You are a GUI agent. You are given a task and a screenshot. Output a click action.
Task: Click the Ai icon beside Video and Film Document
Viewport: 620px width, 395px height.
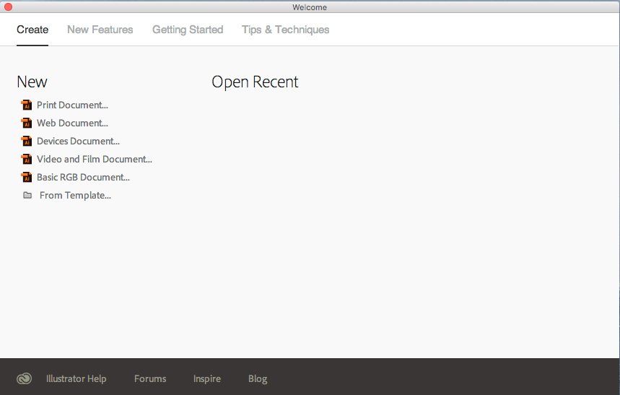[x=27, y=159]
